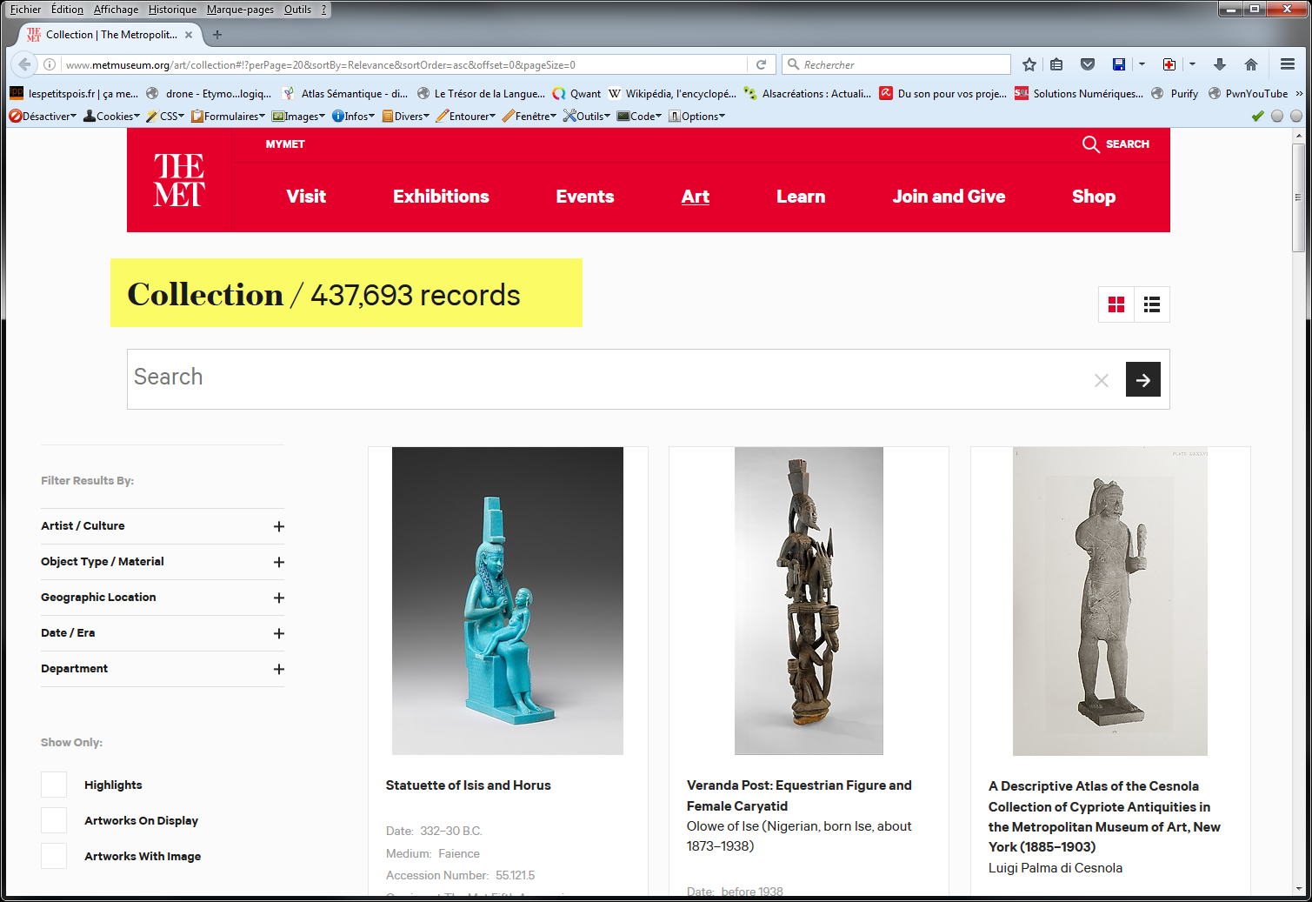Image resolution: width=1312 pixels, height=902 pixels.
Task: Enable the Highlights checkbox
Action: (54, 785)
